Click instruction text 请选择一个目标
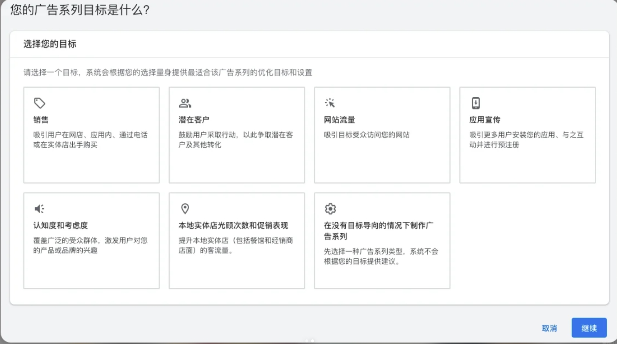The image size is (617, 344). pos(168,73)
